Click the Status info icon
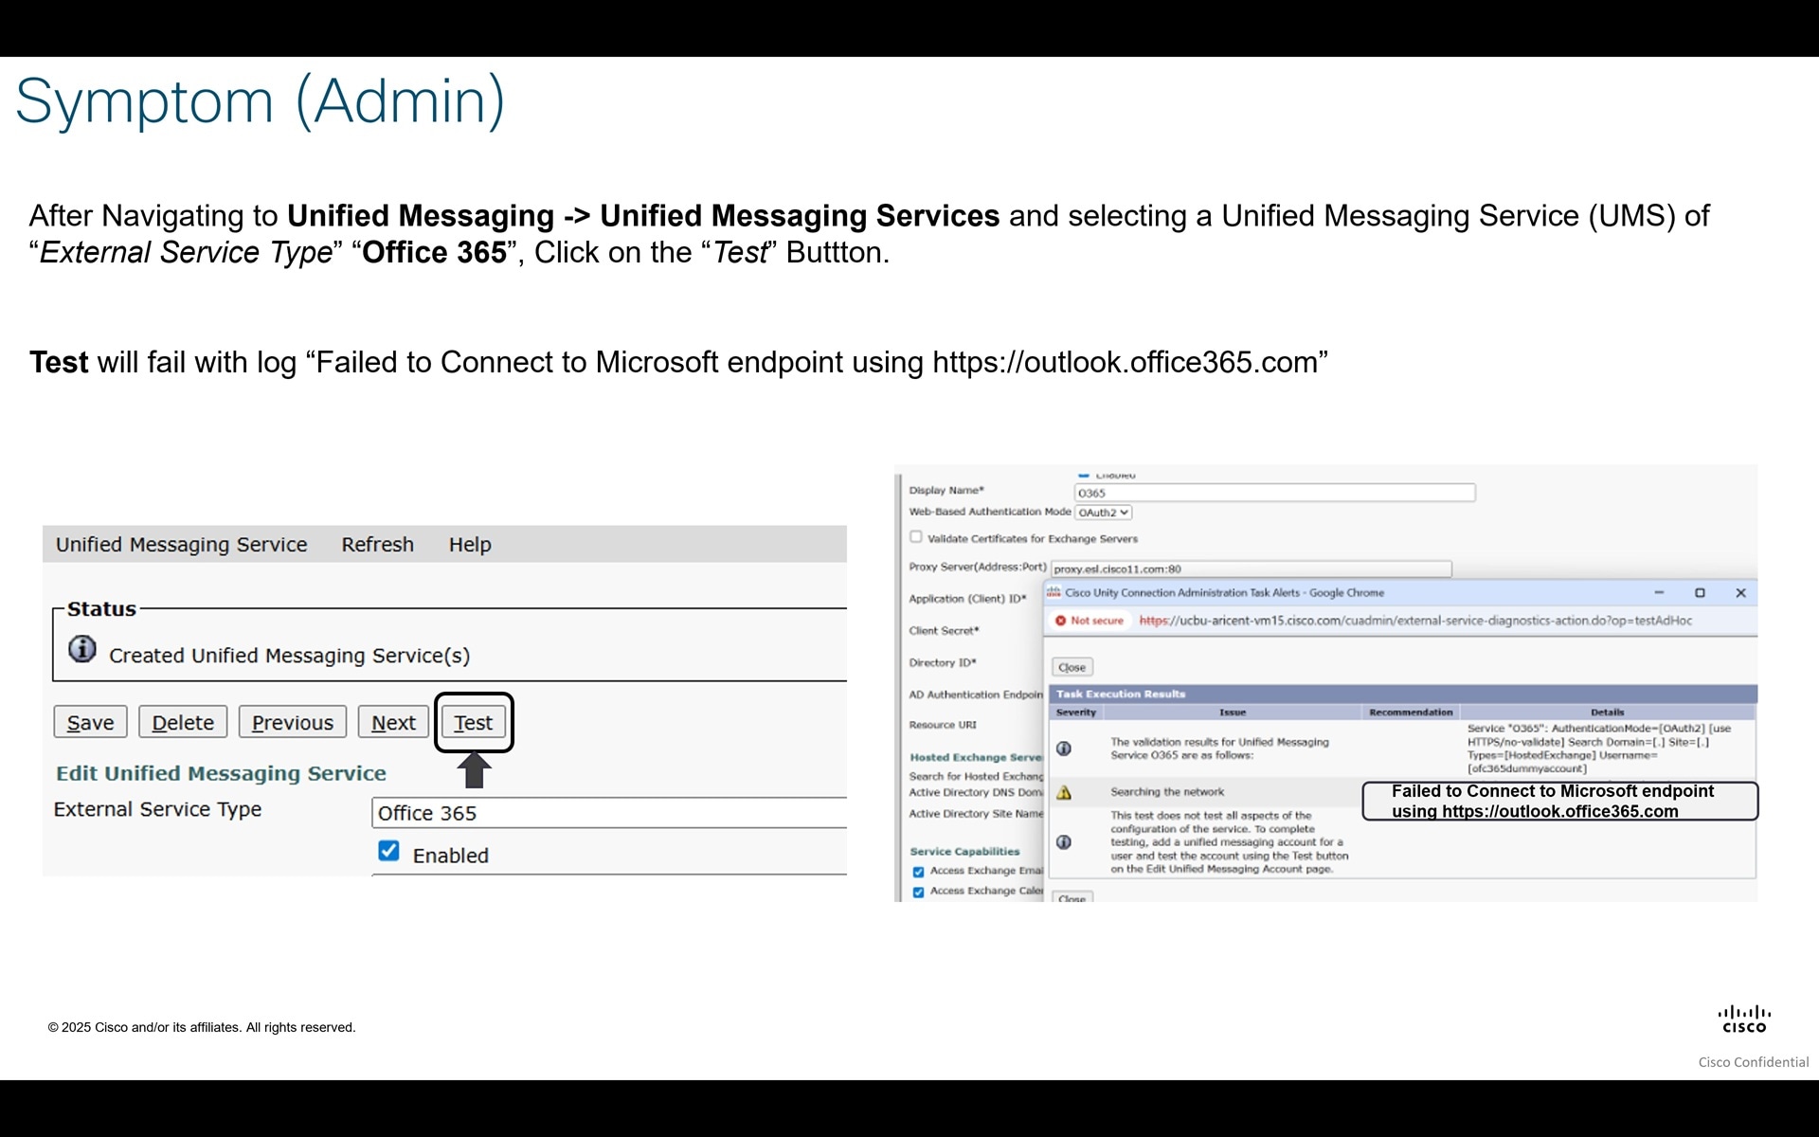1819x1137 pixels. [x=82, y=649]
